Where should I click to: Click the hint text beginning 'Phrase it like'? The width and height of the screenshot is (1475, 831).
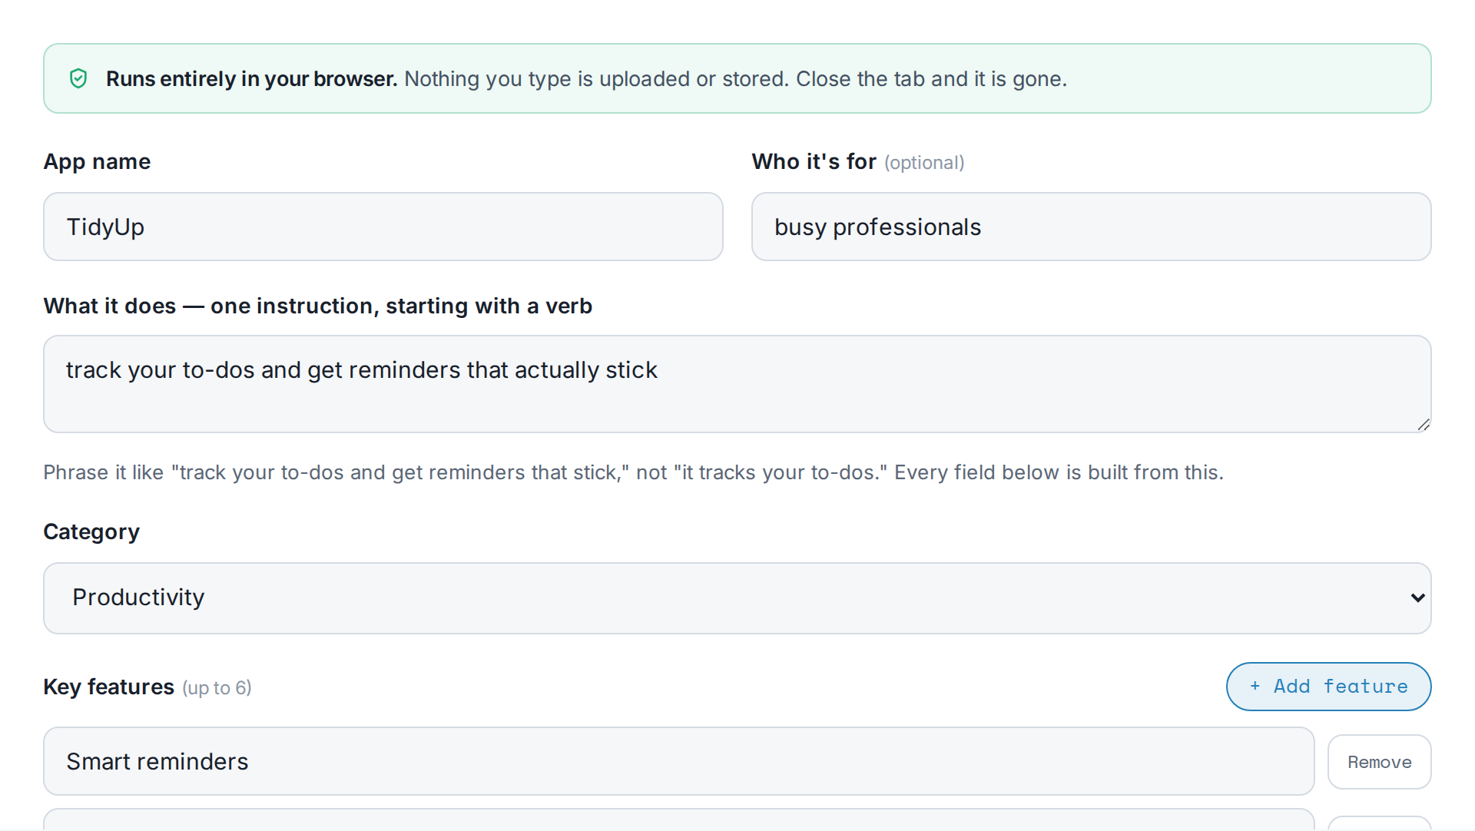633,472
